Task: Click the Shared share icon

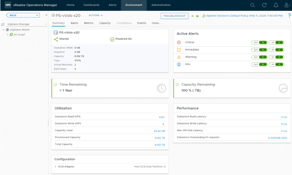Action: coord(56,39)
